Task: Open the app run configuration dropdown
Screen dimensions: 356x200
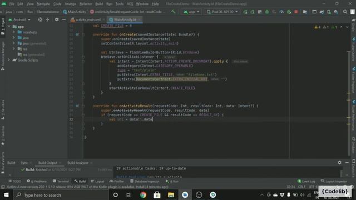Action: pyautogui.click(x=191, y=12)
